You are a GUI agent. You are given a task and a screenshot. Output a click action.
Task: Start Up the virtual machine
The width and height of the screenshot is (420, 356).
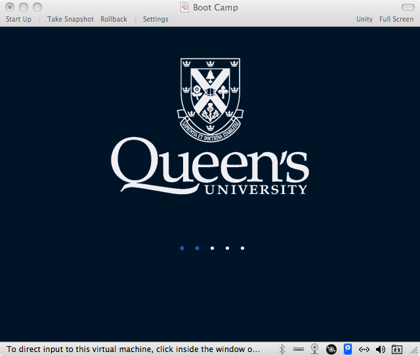(x=18, y=19)
